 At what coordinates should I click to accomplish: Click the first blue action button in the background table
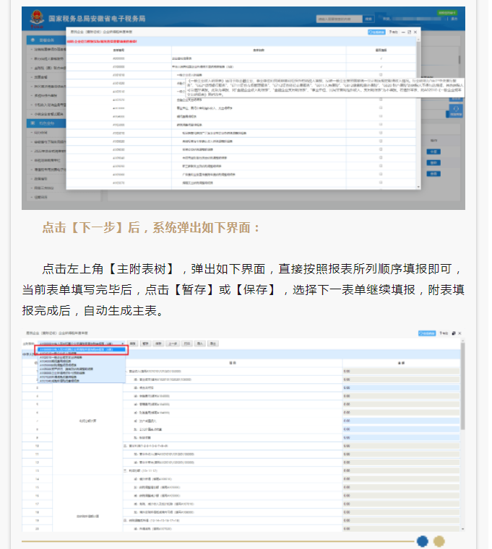click(x=433, y=151)
